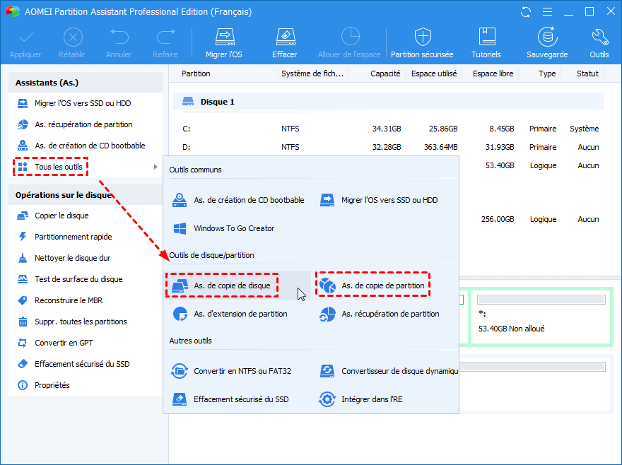Click the Partition column header
This screenshot has height=465, width=622.
click(x=196, y=73)
